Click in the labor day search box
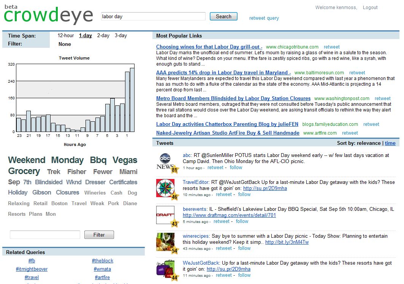404x284 pixels. point(153,16)
